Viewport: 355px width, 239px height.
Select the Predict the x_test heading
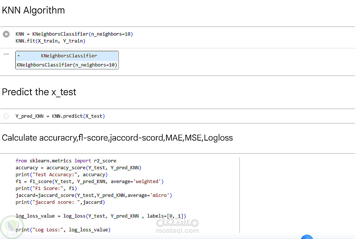coord(39,92)
